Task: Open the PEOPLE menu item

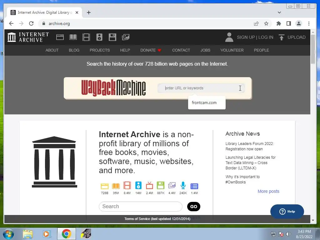Action: (x=261, y=50)
